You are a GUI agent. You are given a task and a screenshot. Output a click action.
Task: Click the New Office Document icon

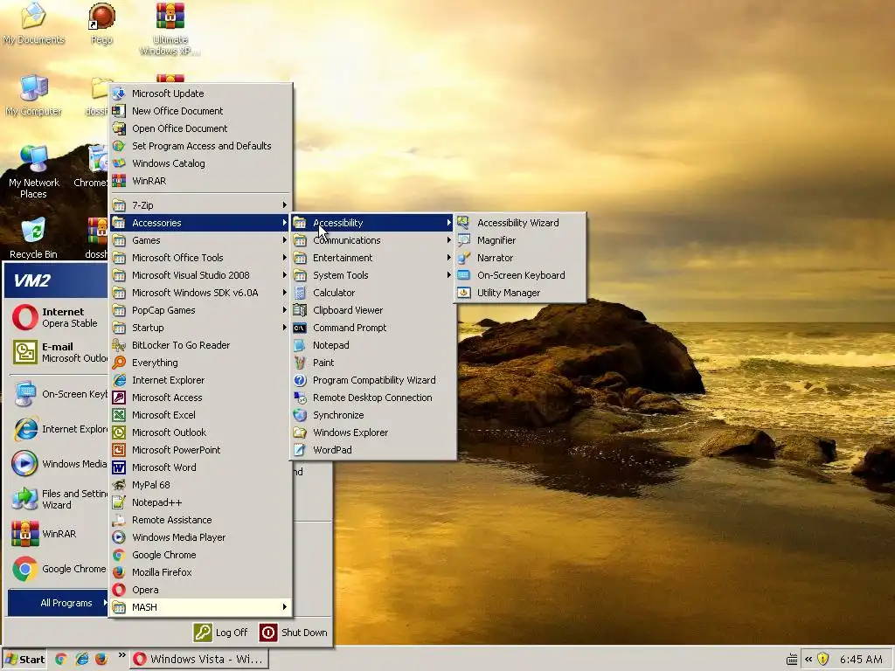119,111
